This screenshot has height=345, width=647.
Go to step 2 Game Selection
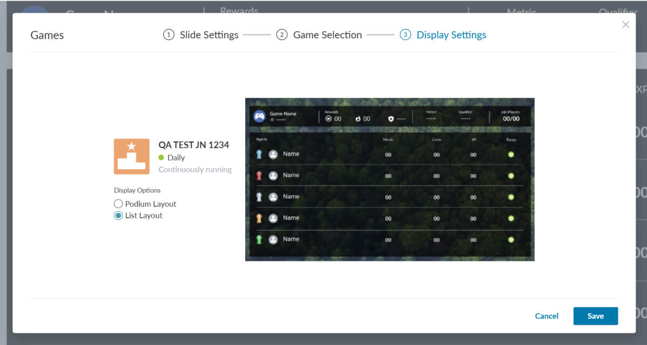coord(319,35)
